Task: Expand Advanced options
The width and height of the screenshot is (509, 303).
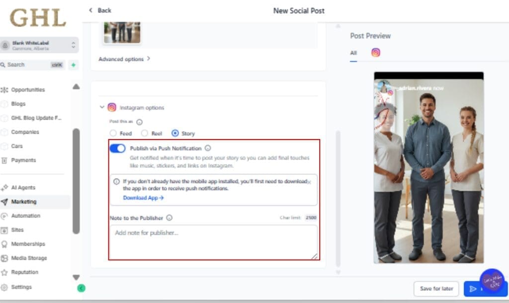Action: (x=124, y=59)
